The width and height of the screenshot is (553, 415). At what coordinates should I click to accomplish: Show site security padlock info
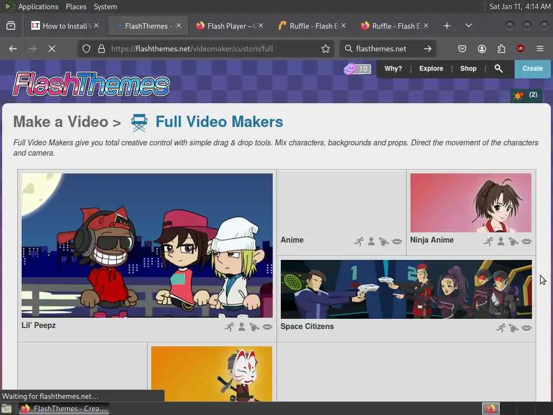(x=102, y=49)
